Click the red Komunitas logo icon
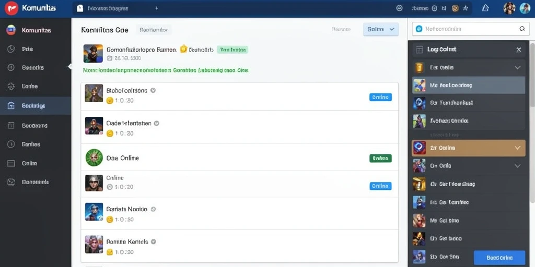The width and height of the screenshot is (535, 267). (x=11, y=8)
